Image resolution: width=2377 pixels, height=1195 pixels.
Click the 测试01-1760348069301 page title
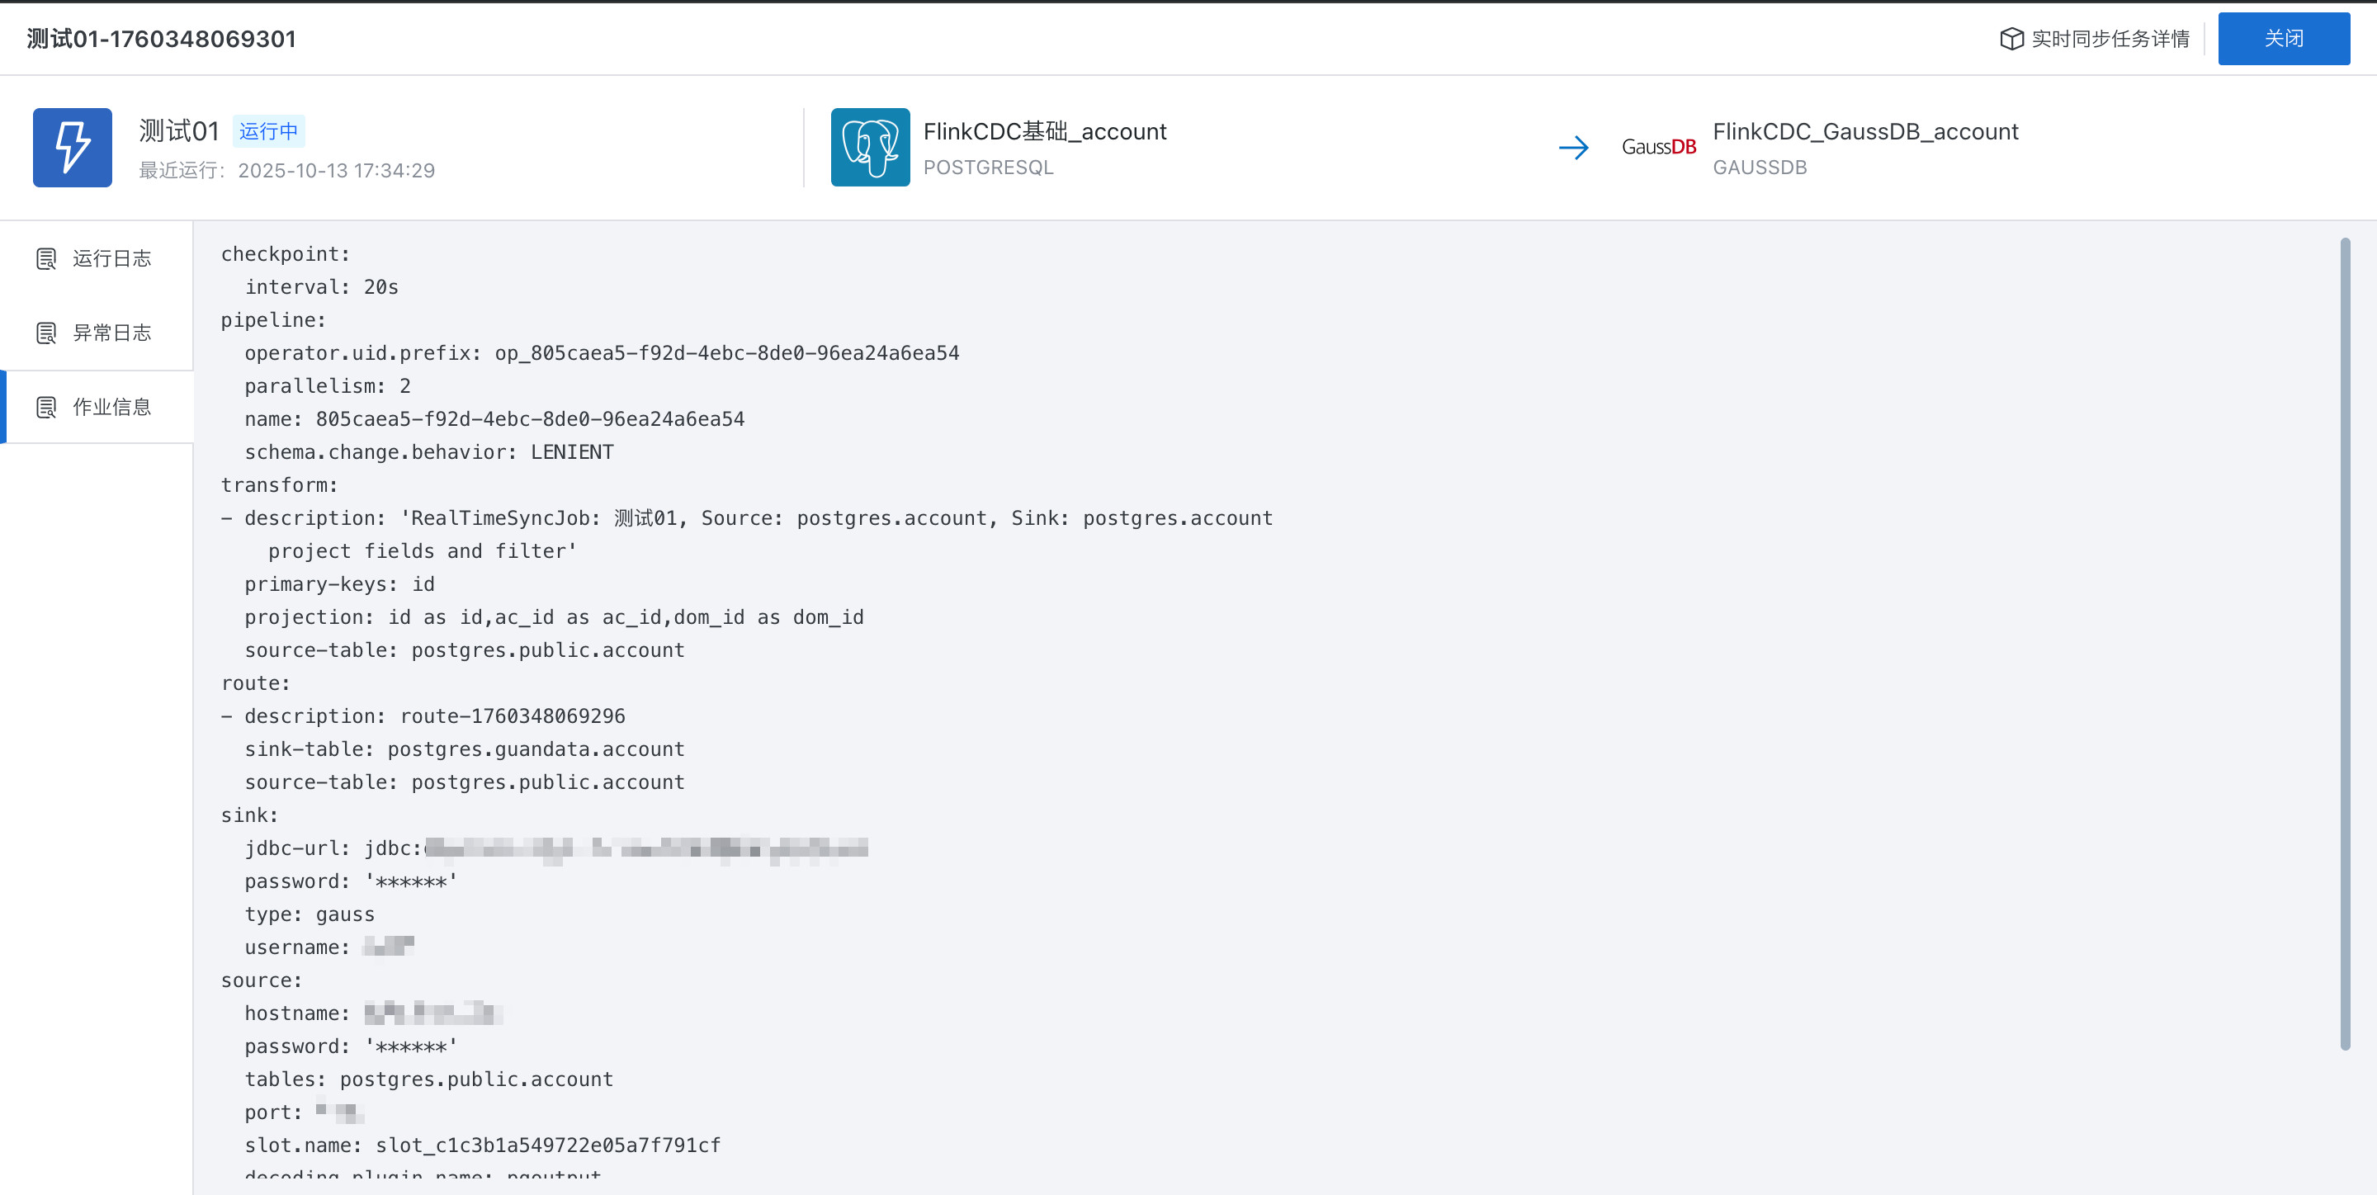click(162, 39)
